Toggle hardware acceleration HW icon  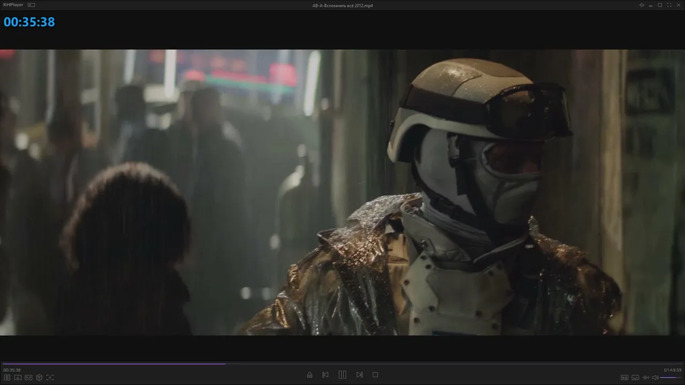click(625, 378)
